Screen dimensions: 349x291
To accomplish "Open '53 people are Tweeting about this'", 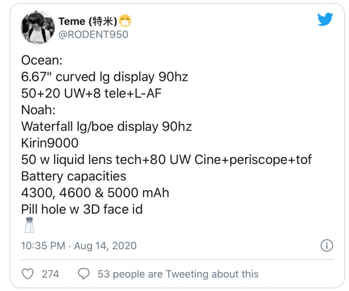I will pyautogui.click(x=178, y=274).
